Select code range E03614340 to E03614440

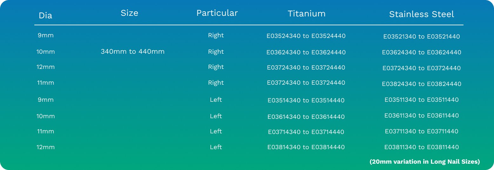(306, 117)
